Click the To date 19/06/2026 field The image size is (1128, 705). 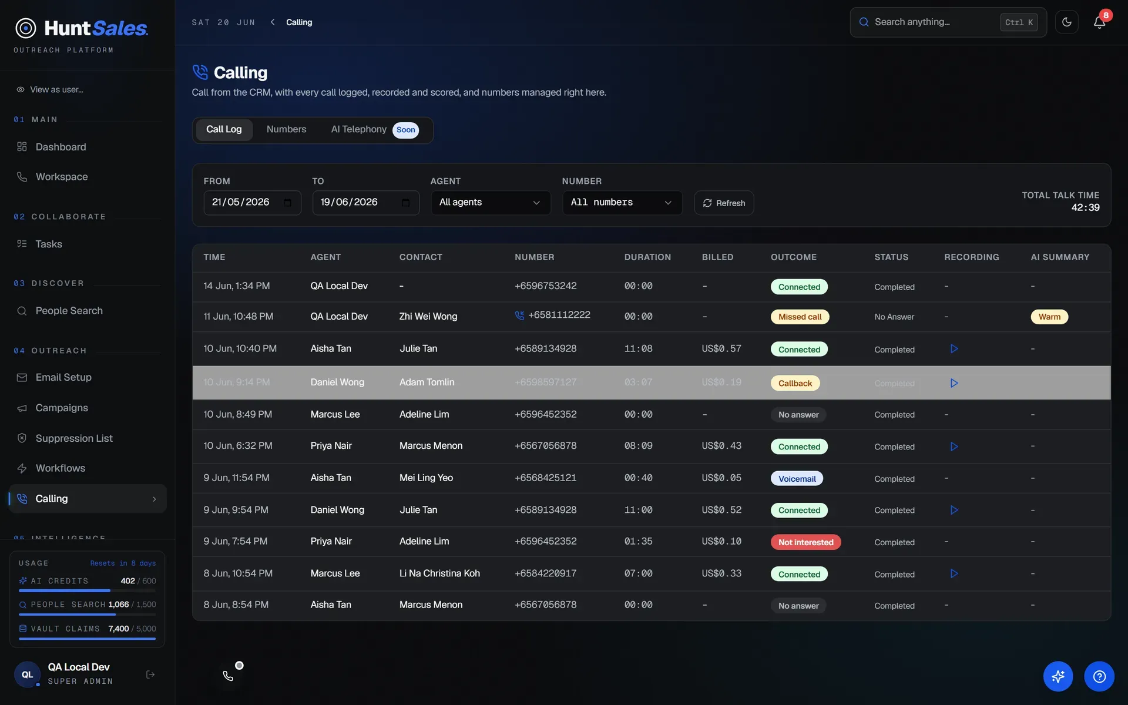tap(365, 203)
